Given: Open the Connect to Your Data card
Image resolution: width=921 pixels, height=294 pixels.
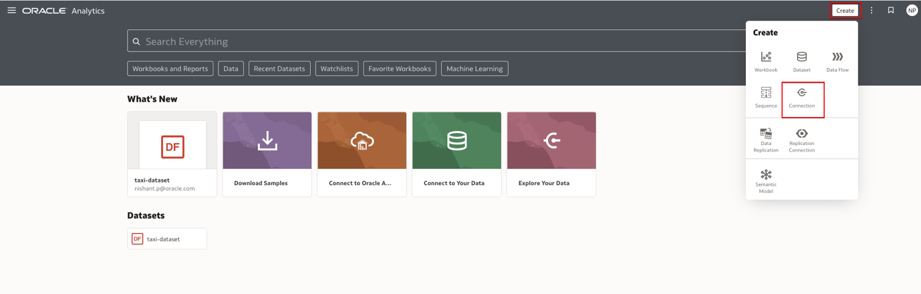Looking at the screenshot, I should coord(456,154).
